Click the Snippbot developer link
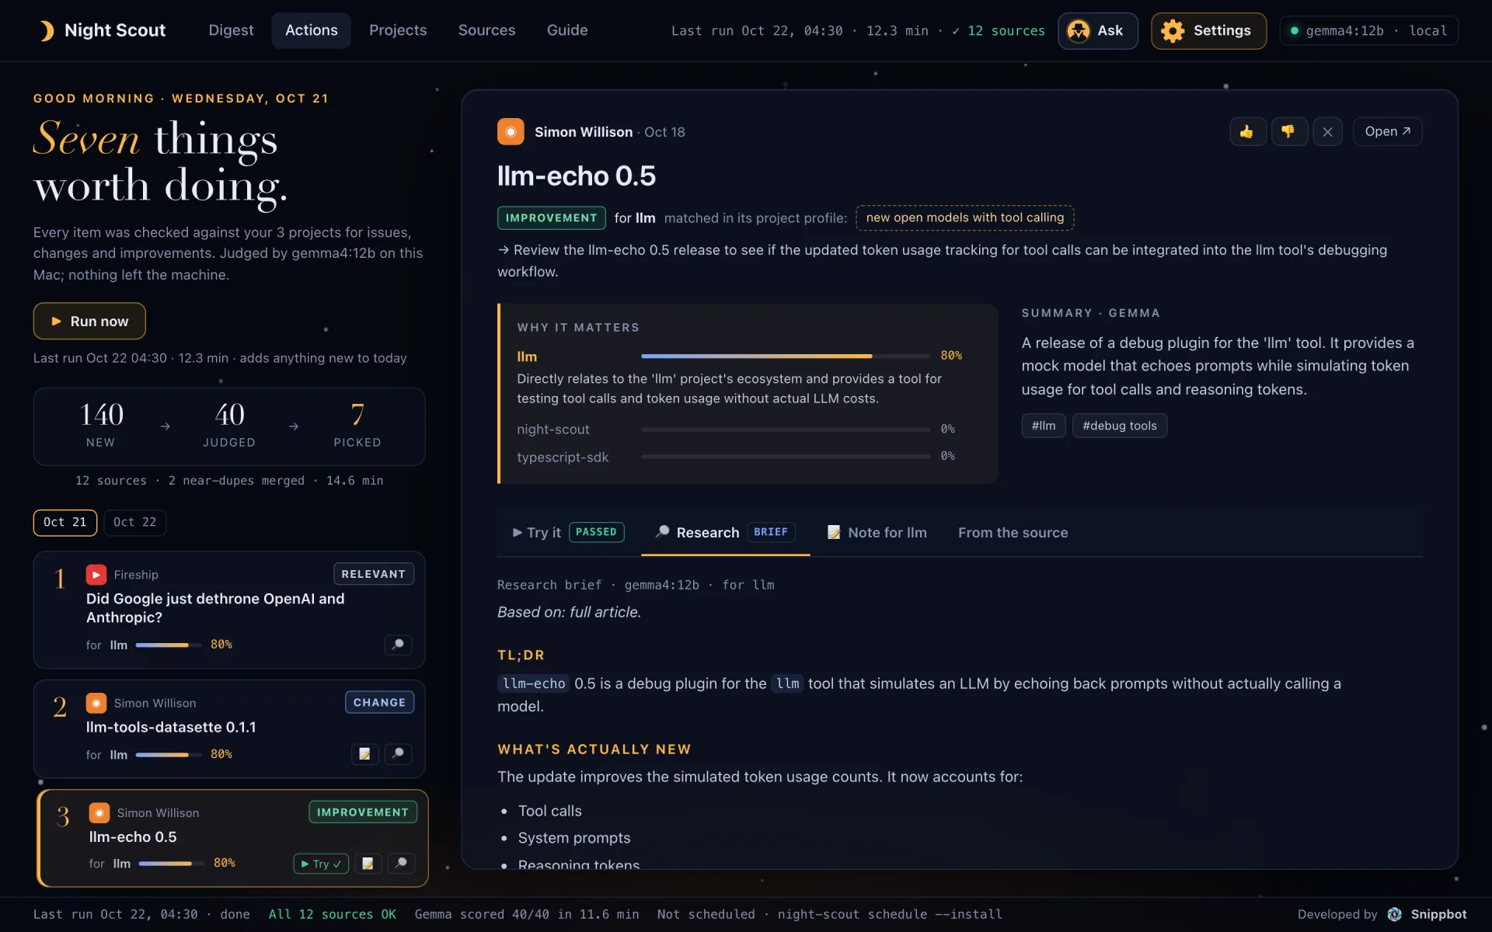1492x932 pixels. tap(1428, 914)
